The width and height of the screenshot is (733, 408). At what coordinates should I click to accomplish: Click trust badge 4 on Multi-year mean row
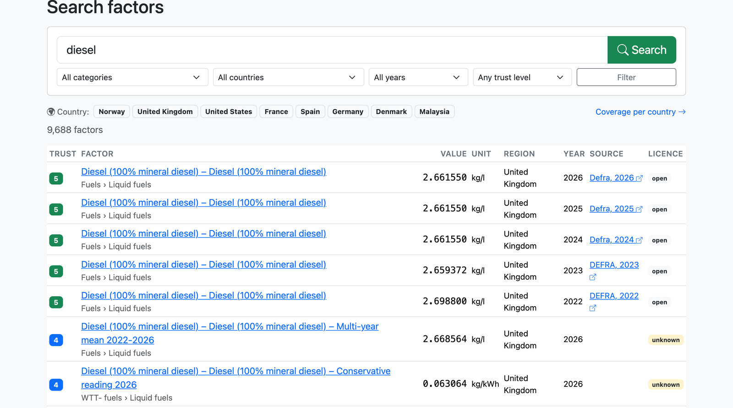56,340
